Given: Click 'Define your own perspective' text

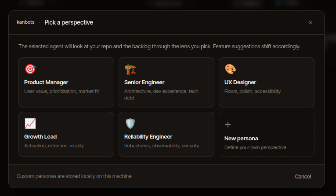Looking at the screenshot, I should coord(255,147).
